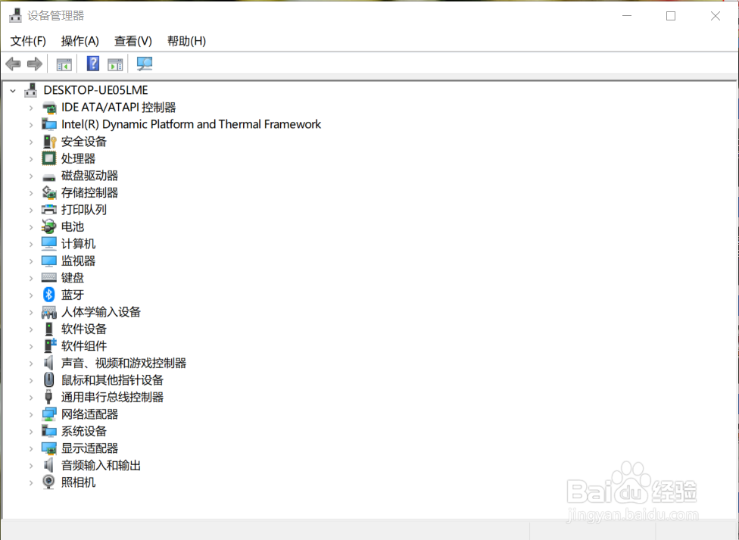Click the 打印队列 printer icon

pyautogui.click(x=49, y=209)
